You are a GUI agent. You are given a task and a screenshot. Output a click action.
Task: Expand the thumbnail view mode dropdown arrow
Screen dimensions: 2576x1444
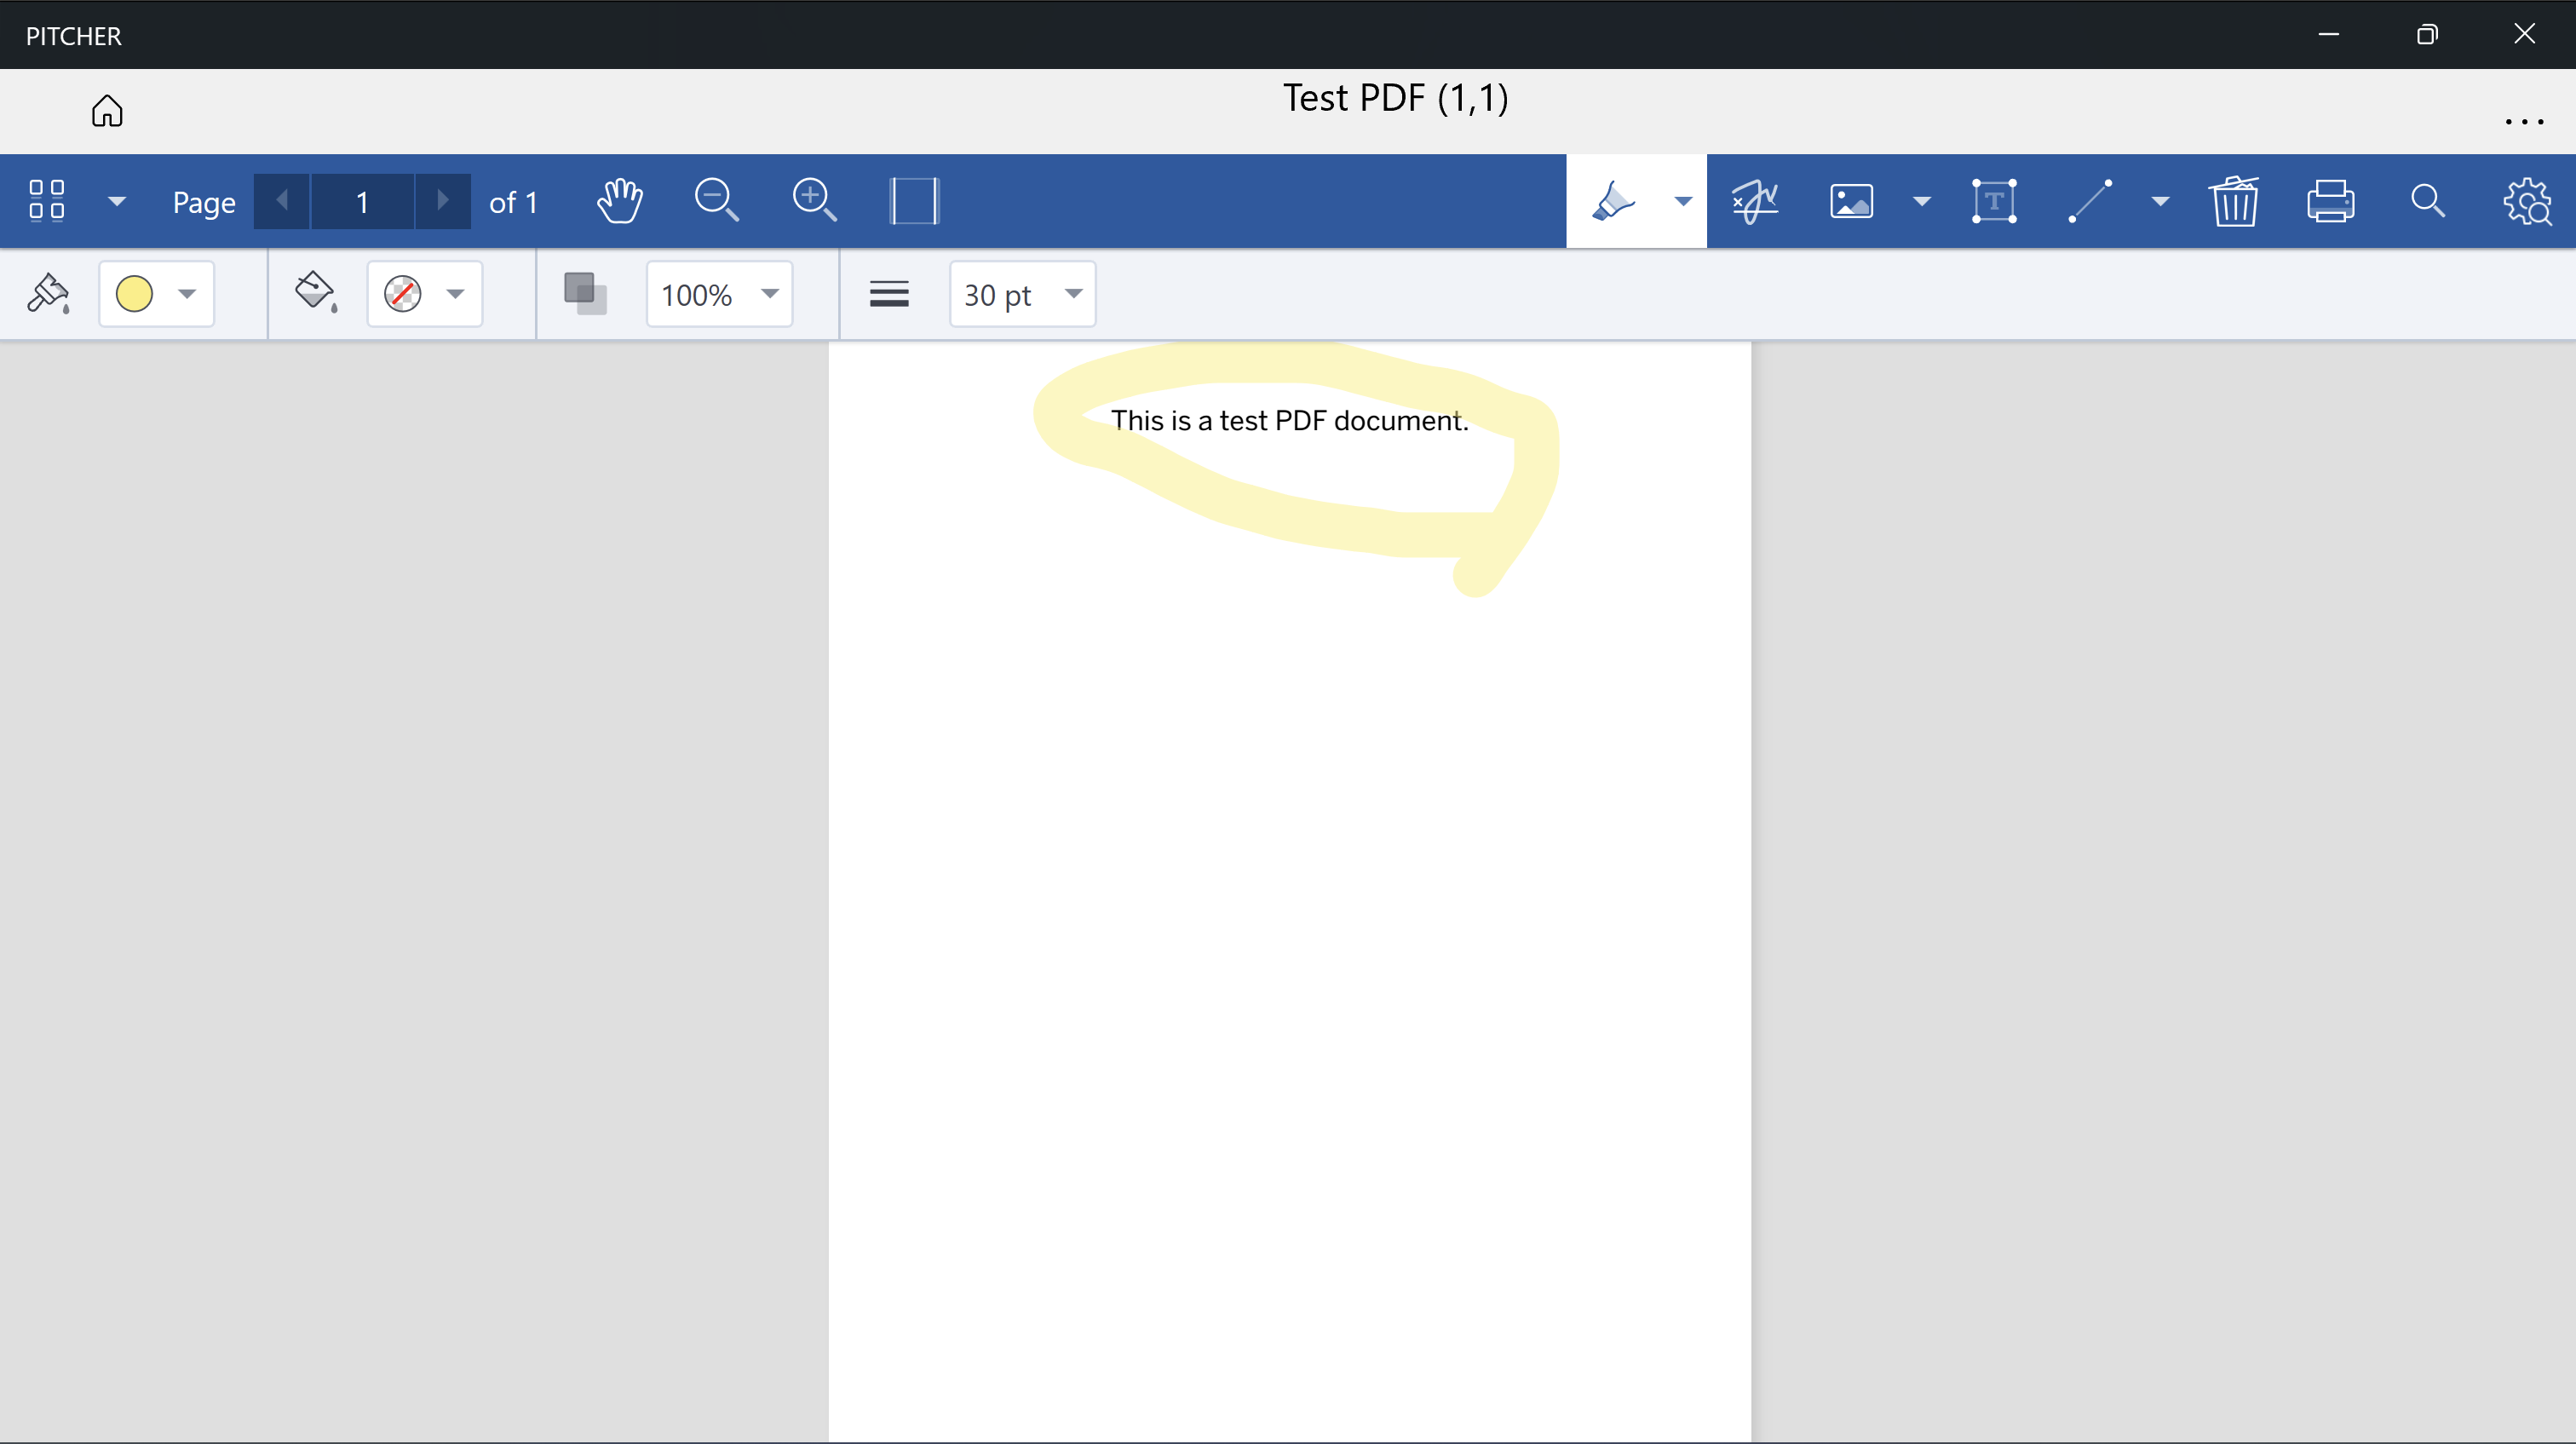[117, 201]
